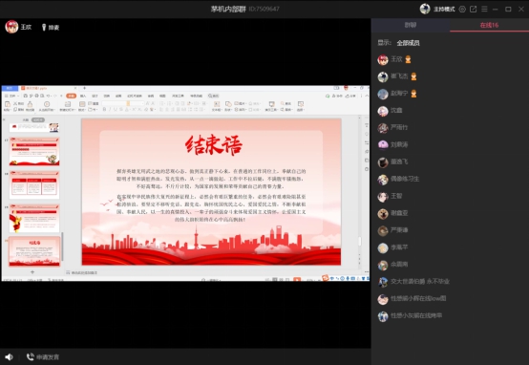529x365 pixels.
Task: Switch to the 群聊 tab
Action: [411, 25]
